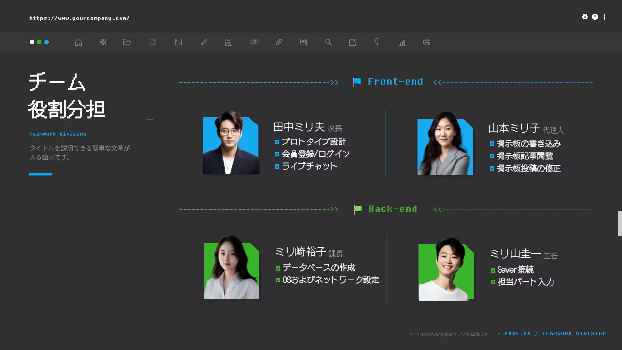The width and height of the screenshot is (622, 350).
Task: Open the three-dot overflow menu
Action: [x=604, y=17]
